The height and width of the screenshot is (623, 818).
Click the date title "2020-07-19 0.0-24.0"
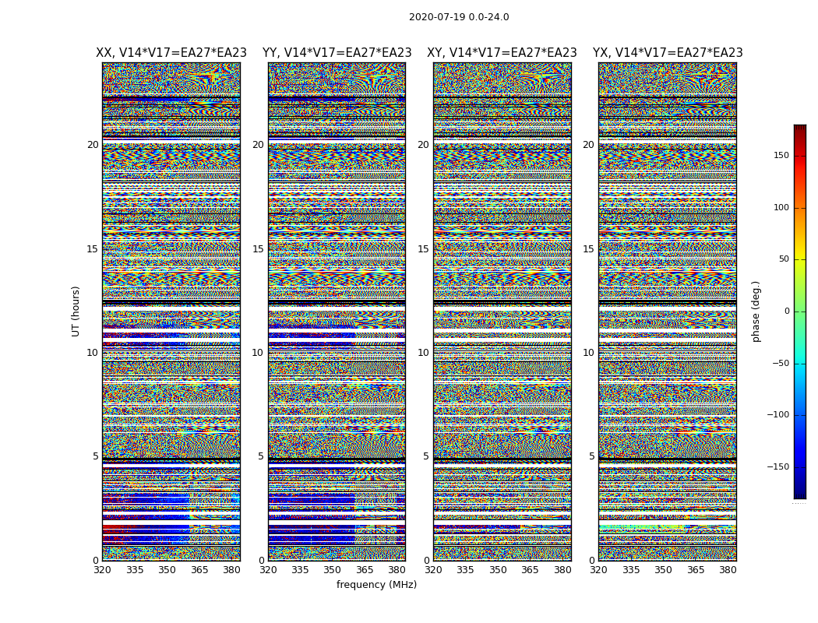(459, 17)
